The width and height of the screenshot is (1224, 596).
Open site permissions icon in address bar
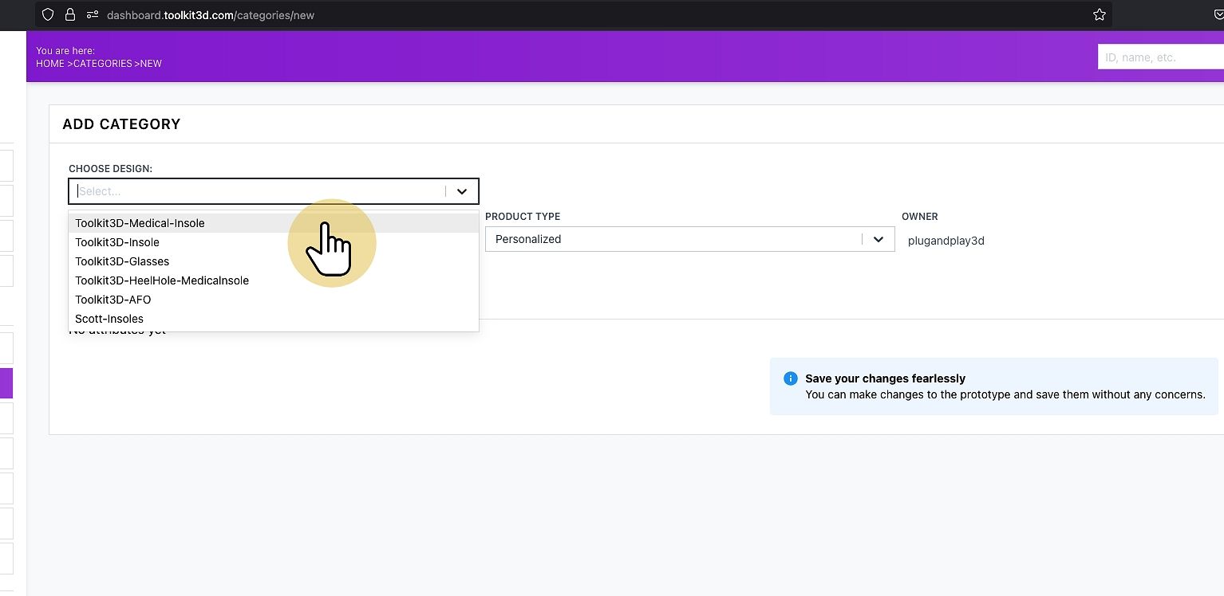click(92, 14)
